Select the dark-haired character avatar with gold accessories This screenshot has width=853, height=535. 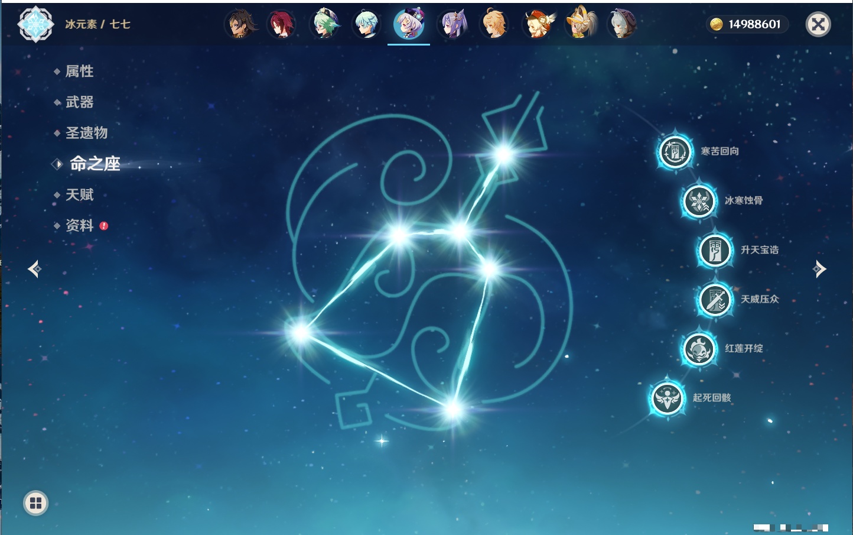point(240,24)
